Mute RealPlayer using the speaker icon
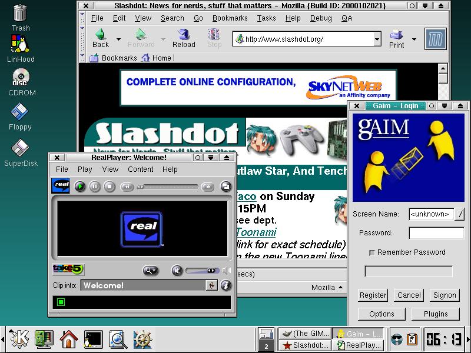This screenshot has height=353, width=471. coord(177,271)
